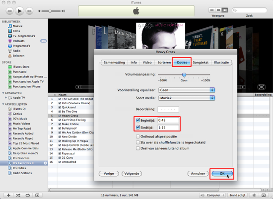Uncheck the Eindtijd checkbox

coord(137,128)
